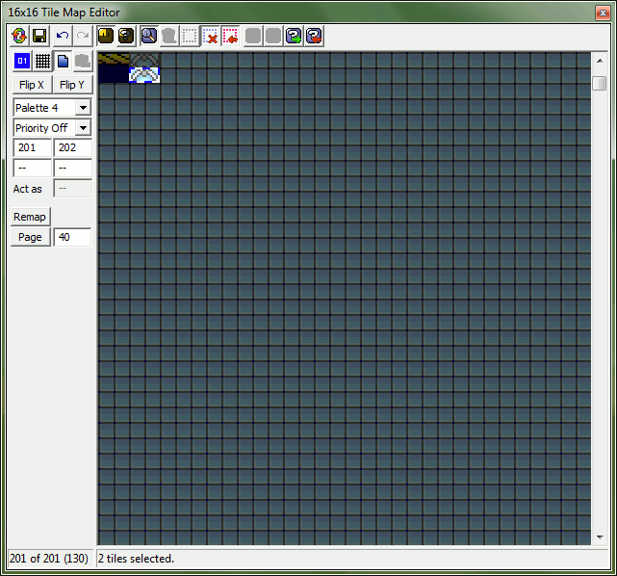Click the status text '201 of 201 (130)'
Viewport: 617px width, 576px height.
(49, 559)
